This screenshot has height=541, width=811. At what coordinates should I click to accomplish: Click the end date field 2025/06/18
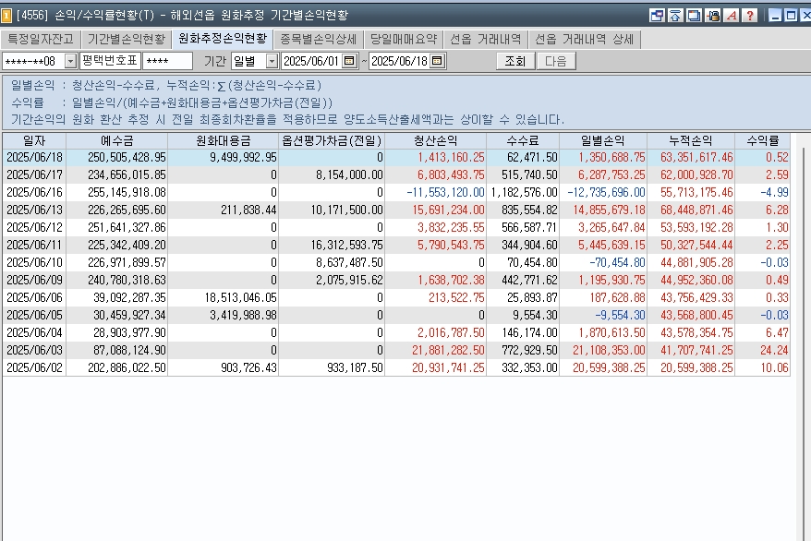pyautogui.click(x=399, y=61)
